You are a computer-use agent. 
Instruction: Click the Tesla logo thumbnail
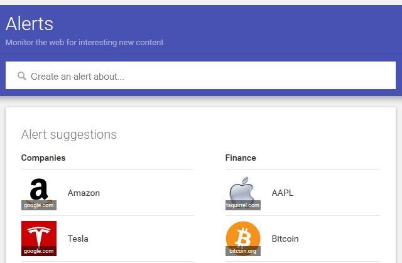pyautogui.click(x=39, y=239)
